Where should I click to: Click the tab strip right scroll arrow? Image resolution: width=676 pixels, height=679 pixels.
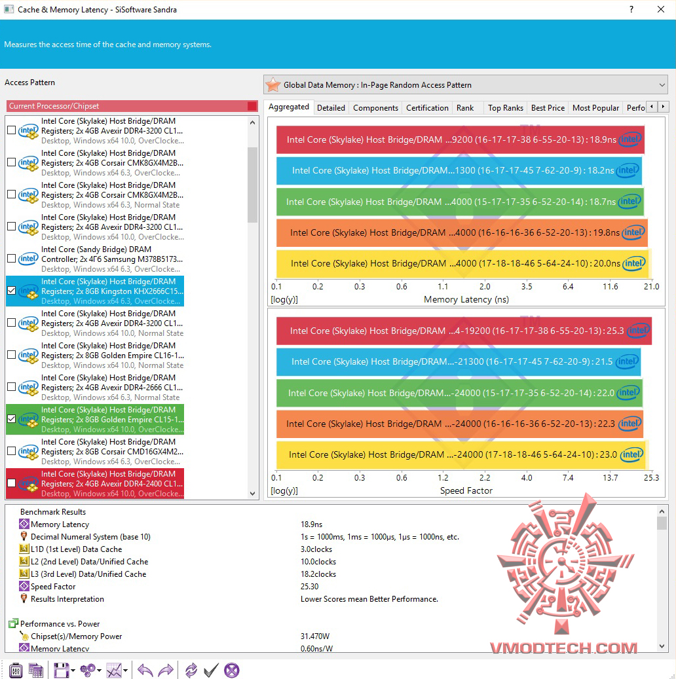click(663, 106)
